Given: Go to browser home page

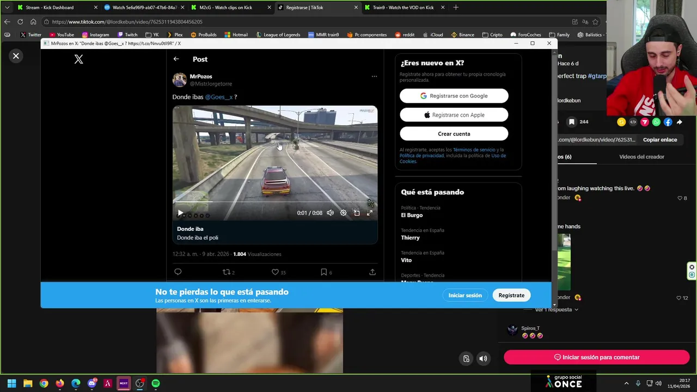Looking at the screenshot, I should point(33,22).
